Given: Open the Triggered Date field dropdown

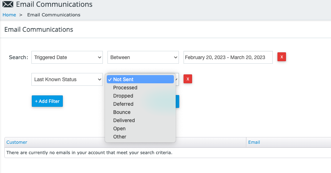Looking at the screenshot, I should click(x=67, y=57).
